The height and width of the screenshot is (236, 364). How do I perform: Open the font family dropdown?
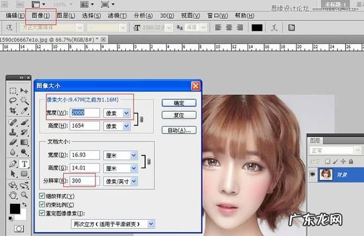[80, 28]
